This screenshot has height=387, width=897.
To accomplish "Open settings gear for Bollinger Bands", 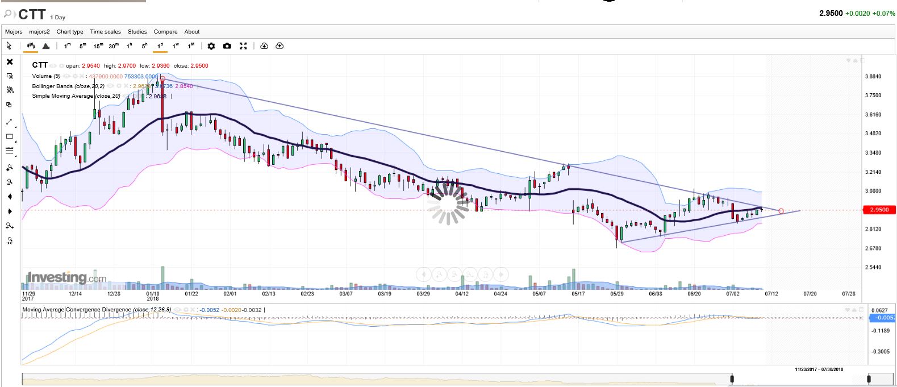I will click(x=119, y=86).
